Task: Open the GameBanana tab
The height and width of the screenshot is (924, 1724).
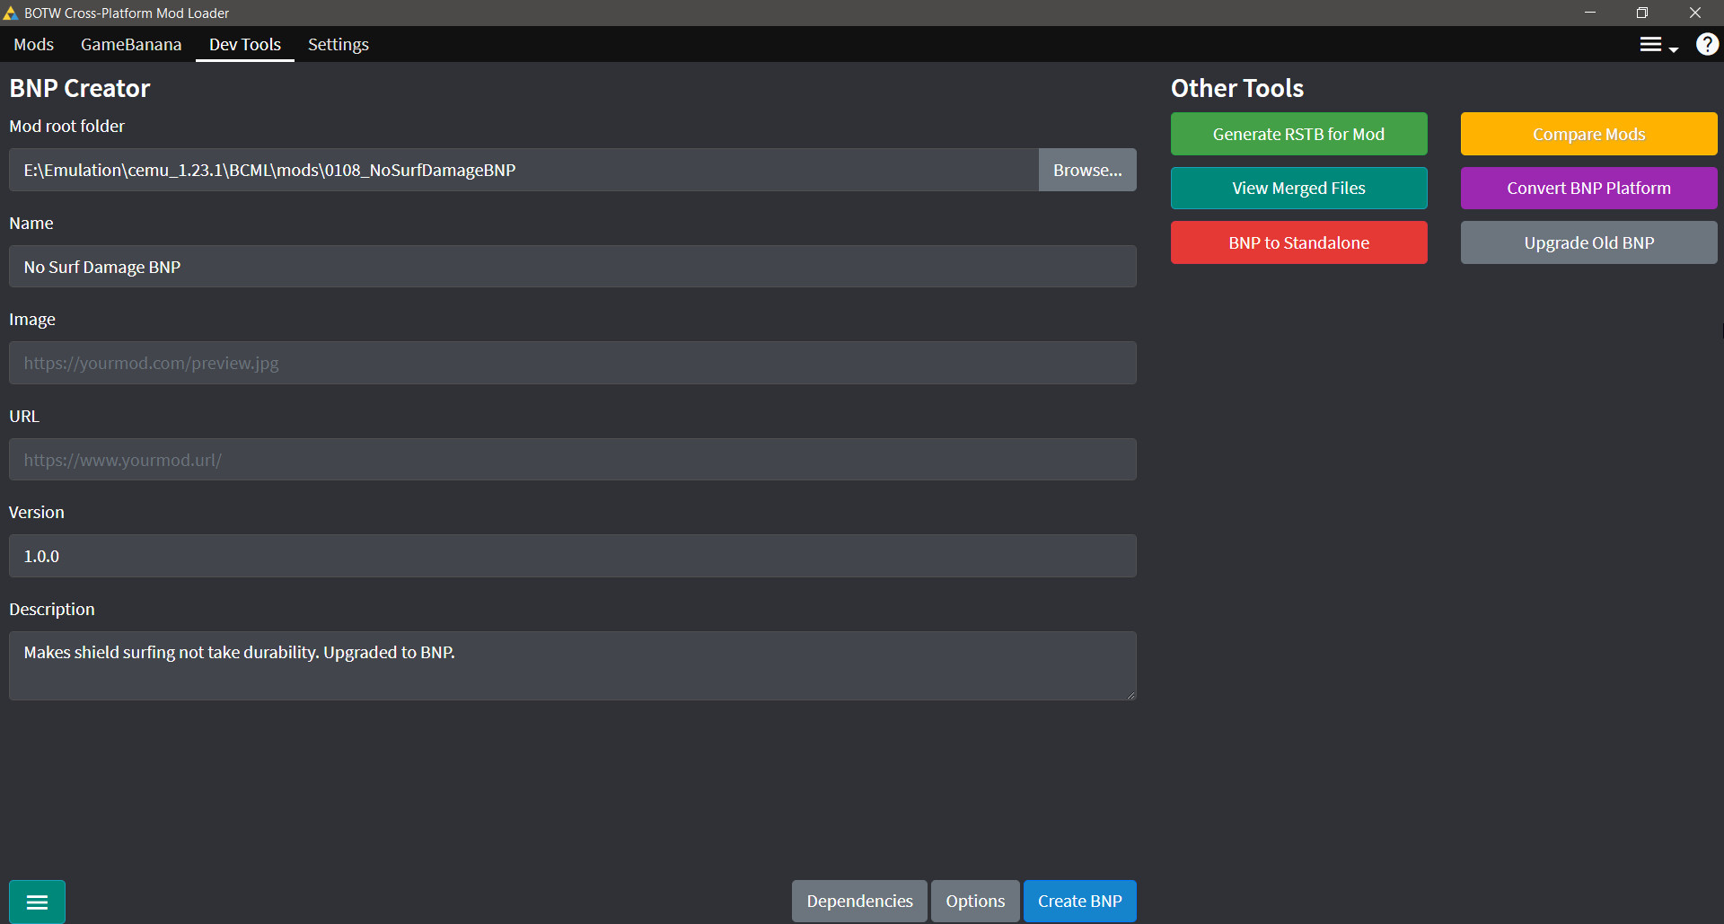Action: [x=131, y=44]
